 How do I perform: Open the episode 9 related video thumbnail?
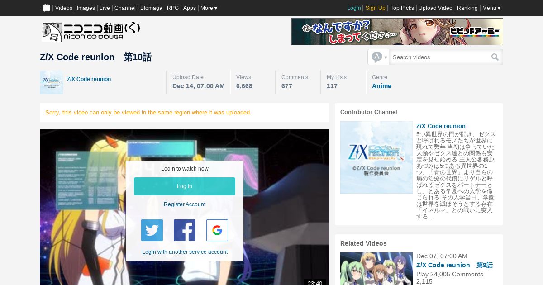[x=376, y=269]
